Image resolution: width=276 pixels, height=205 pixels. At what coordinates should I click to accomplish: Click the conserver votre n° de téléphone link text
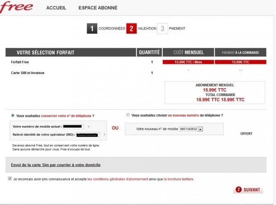[66, 116]
